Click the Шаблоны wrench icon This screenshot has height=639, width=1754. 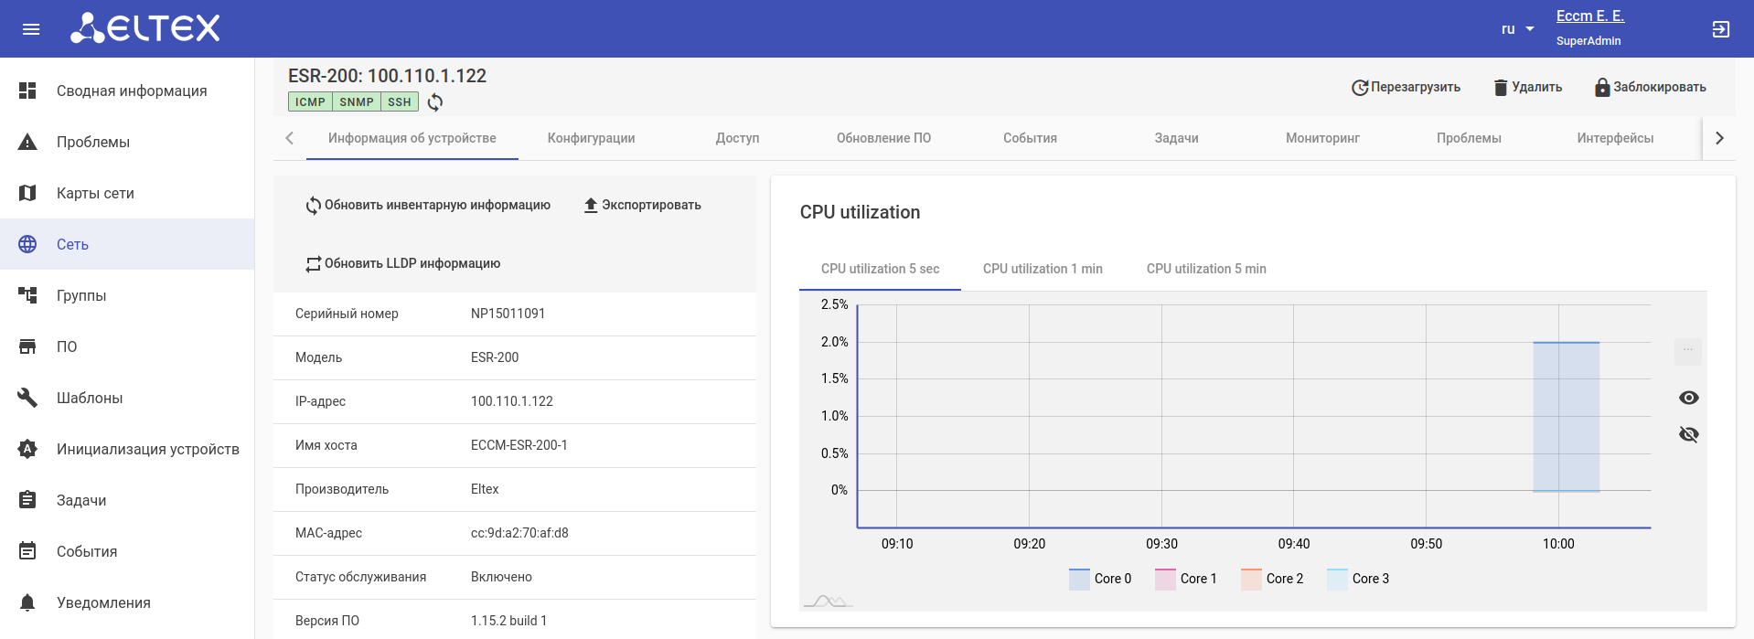pos(27,398)
